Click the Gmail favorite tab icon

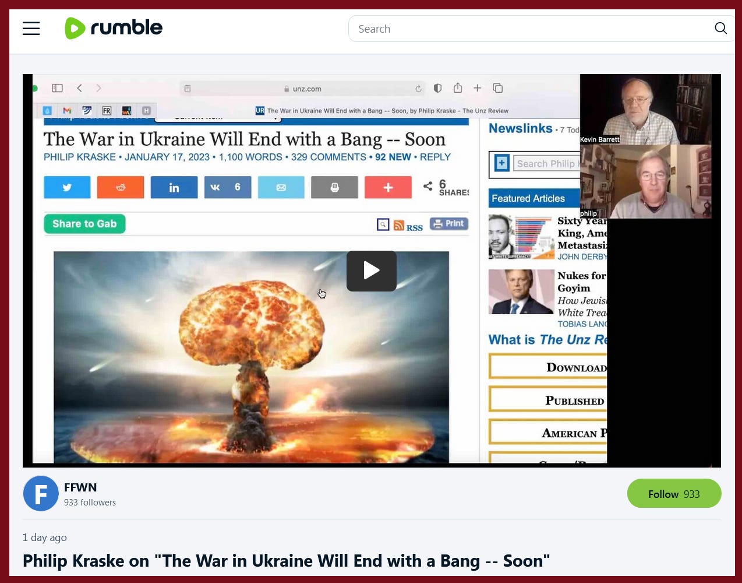[x=67, y=110]
